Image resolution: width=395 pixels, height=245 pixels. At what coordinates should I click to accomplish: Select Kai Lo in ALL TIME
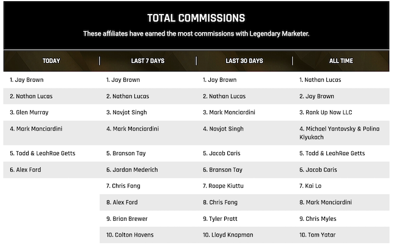(x=310, y=186)
